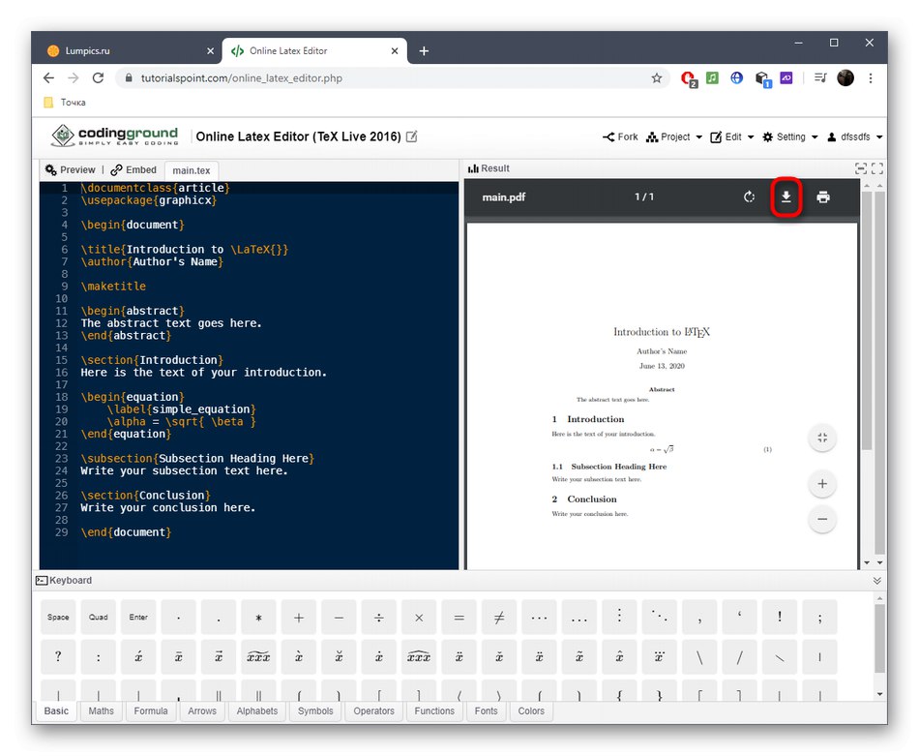Expand the Project dropdown menu
919x756 pixels.
coord(673,136)
